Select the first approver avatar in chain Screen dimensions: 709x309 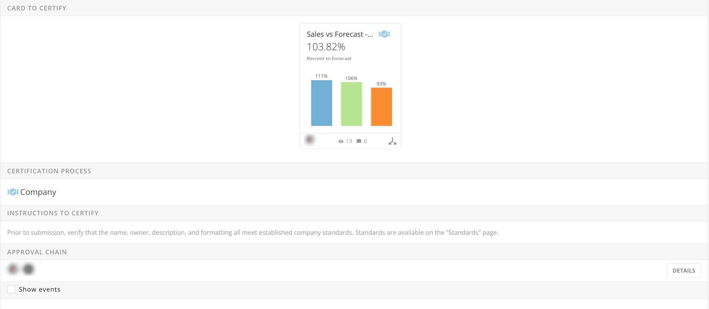13,269
